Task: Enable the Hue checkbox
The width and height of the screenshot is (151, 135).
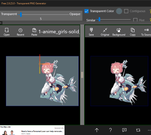Action: pyautogui.click(x=135, y=20)
